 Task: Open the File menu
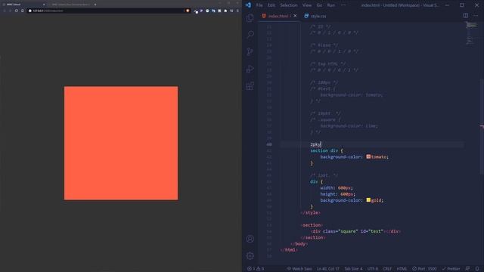pos(259,5)
